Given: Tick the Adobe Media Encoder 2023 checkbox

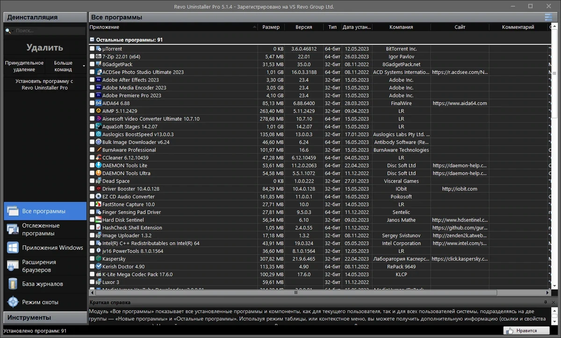Looking at the screenshot, I should click(92, 88).
